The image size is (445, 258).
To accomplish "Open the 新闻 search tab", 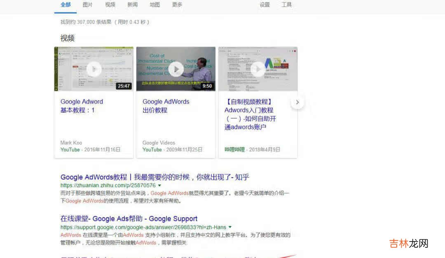I will click(x=132, y=5).
